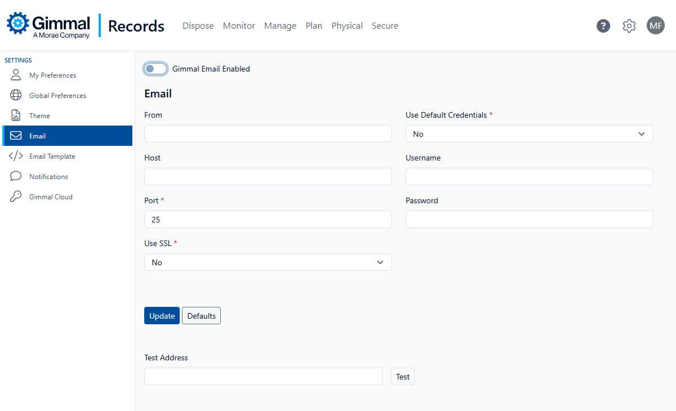The height and width of the screenshot is (411, 676).
Task: Click the Notifications speech bubble icon
Action: [16, 177]
